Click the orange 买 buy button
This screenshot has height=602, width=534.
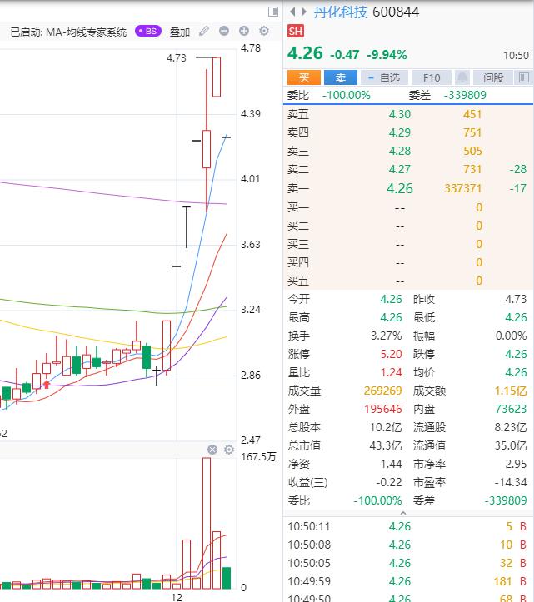coord(303,77)
